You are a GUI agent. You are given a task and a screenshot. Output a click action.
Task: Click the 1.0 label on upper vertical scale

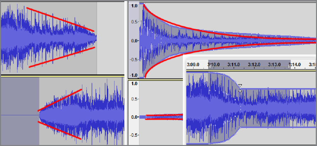click(x=134, y=6)
